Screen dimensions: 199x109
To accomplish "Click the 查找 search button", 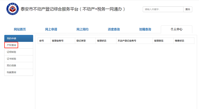I will point(188,9).
